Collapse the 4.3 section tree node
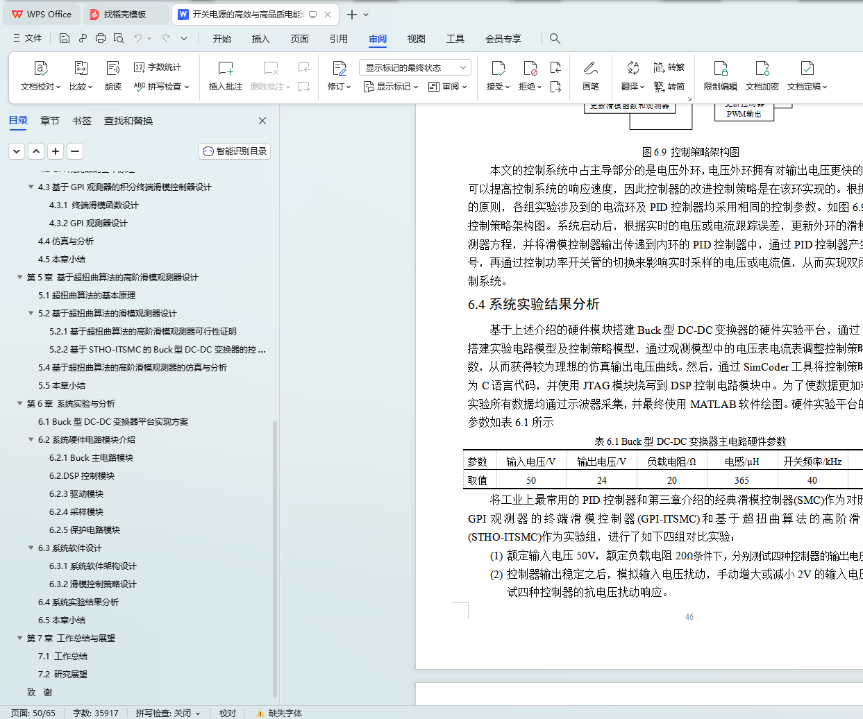The width and height of the screenshot is (863, 719). coord(31,187)
